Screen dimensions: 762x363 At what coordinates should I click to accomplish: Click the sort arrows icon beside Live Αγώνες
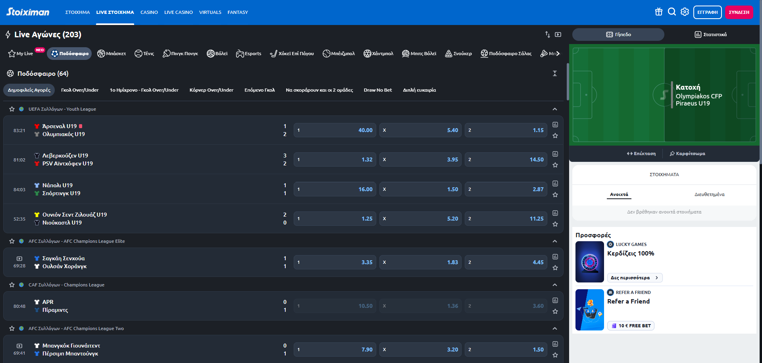click(x=547, y=35)
